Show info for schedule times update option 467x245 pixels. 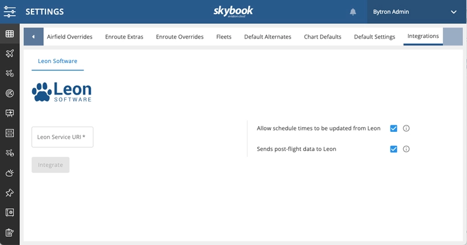[406, 128]
